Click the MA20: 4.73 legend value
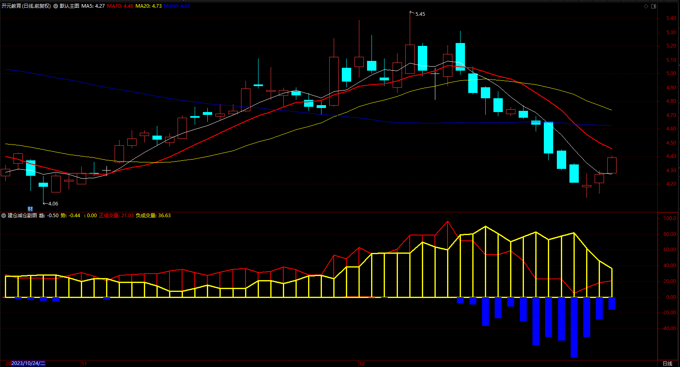Screen dimensions: 680x367 (x=149, y=6)
